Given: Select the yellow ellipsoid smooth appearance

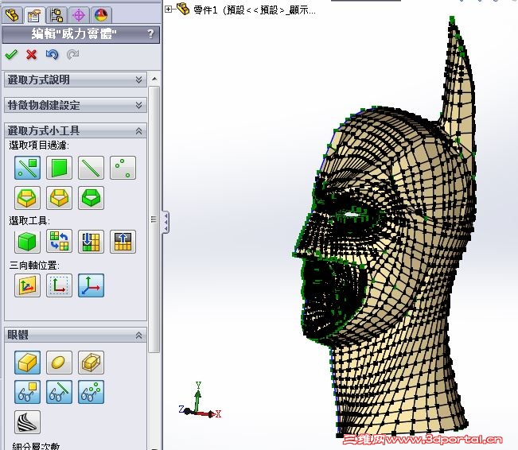Looking at the screenshot, I should (x=59, y=363).
